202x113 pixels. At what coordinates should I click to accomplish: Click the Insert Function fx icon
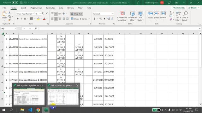(36, 29)
